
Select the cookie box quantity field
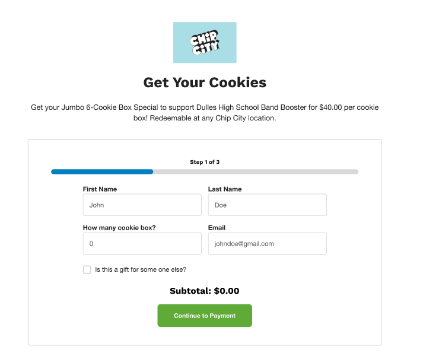pyautogui.click(x=142, y=243)
